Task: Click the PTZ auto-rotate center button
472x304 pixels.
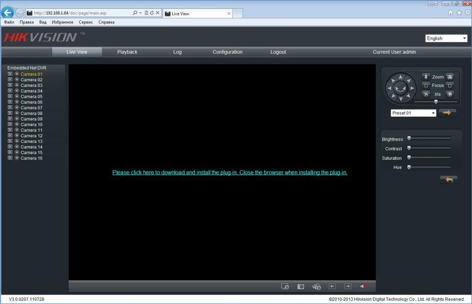Action: point(400,87)
